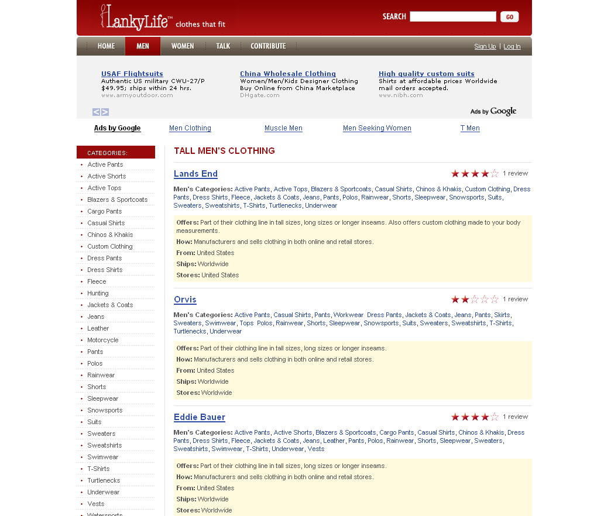Open Muscle Men ad link
Viewport: 611px width, 516px height.
click(283, 128)
